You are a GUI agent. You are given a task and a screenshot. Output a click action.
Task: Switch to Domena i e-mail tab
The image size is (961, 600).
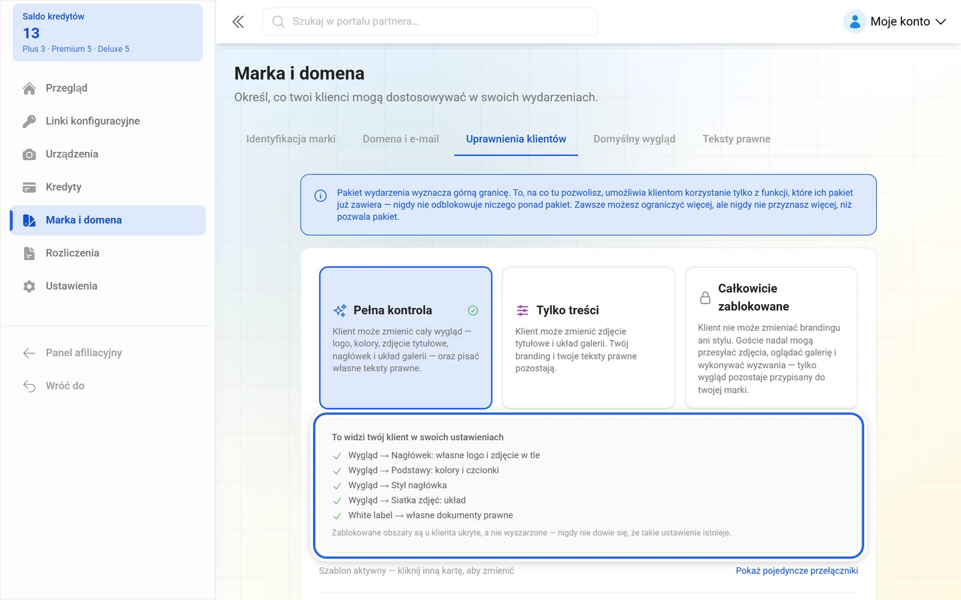(401, 139)
